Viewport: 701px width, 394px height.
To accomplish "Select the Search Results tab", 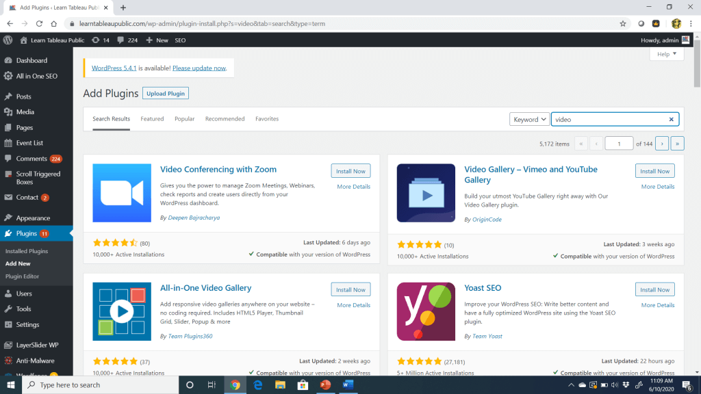I will (112, 119).
